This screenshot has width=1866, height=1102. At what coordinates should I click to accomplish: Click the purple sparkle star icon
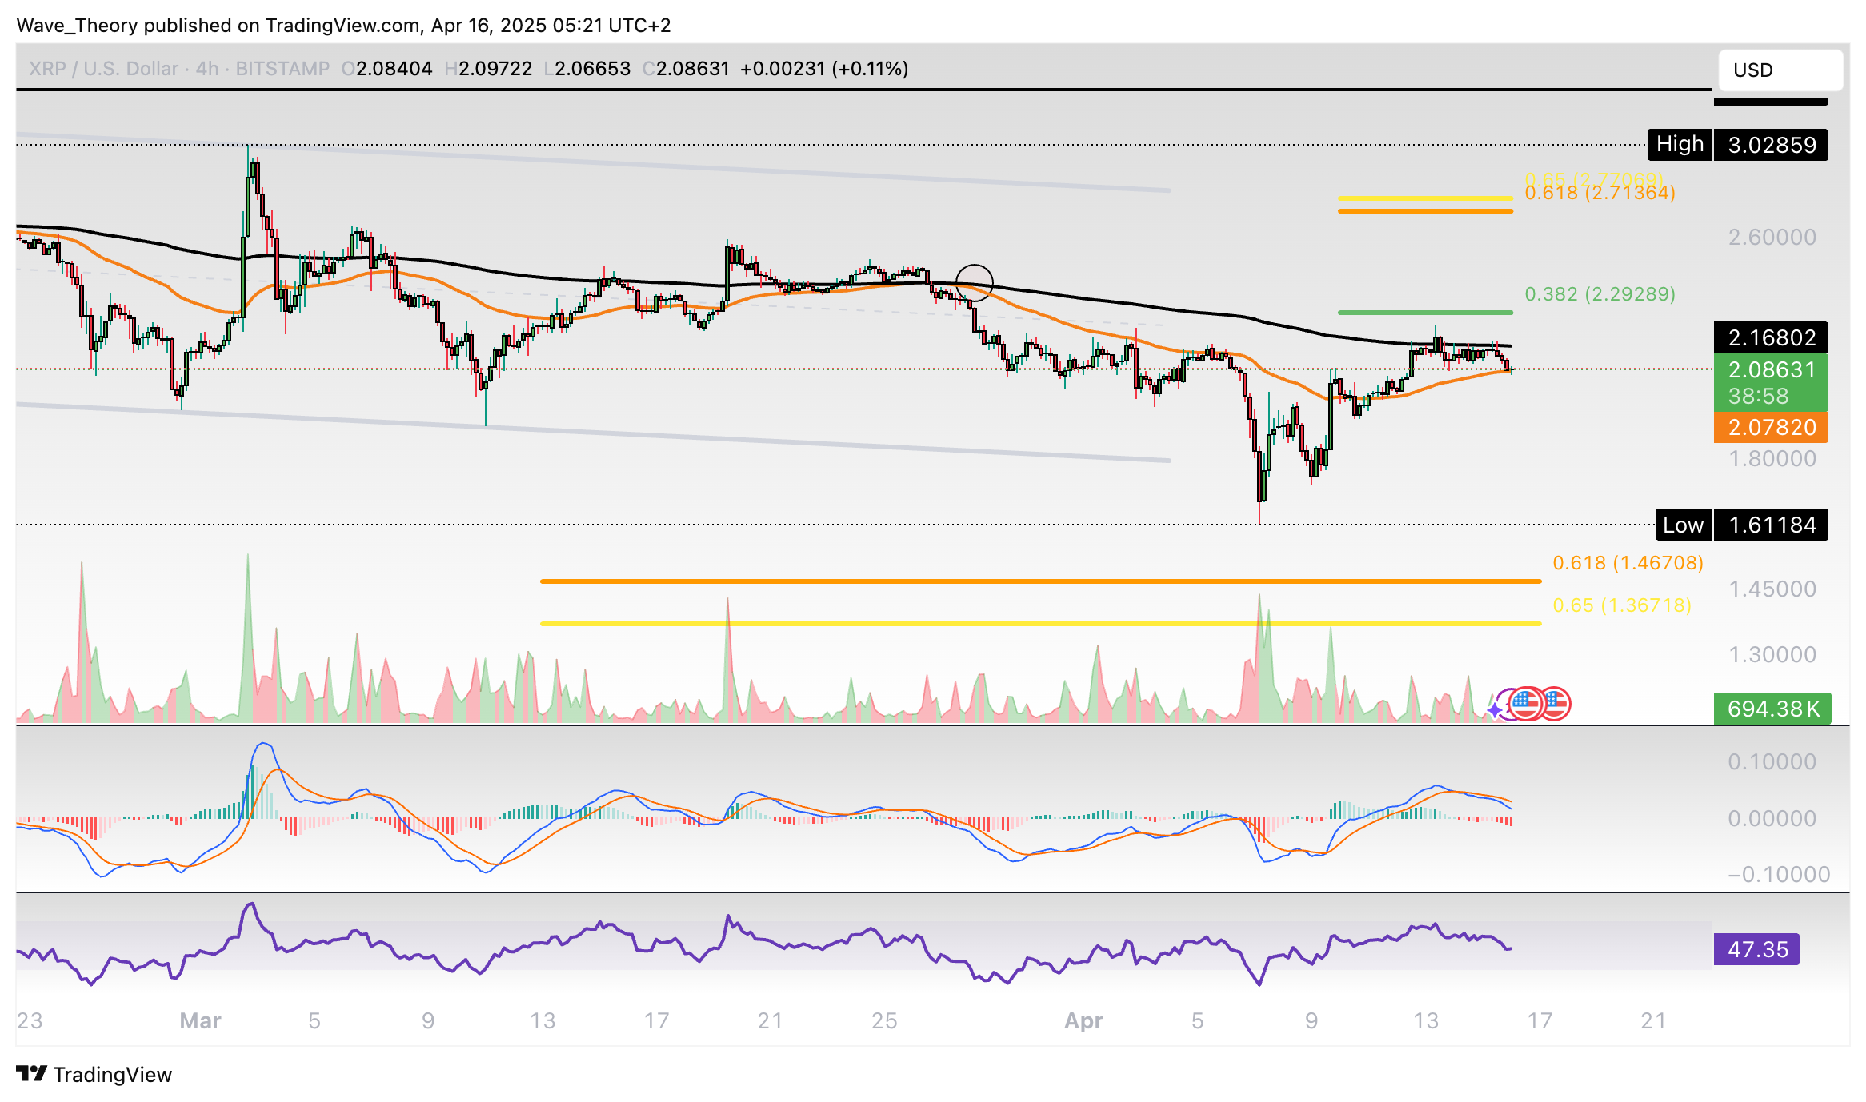point(1495,710)
